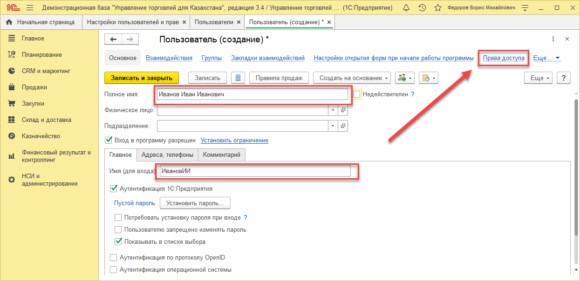Screen dimensions: 580x281
Task: Switch to the Пользователи tab
Action: coord(214,22)
